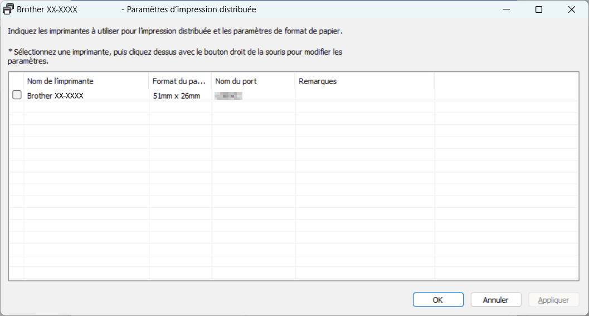Click the Format du pa... column header
Screen dimensions: 589x316
(179, 81)
